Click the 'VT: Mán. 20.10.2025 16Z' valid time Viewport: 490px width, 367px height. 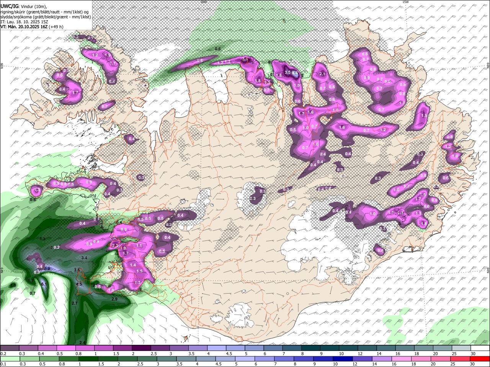(x=24, y=27)
